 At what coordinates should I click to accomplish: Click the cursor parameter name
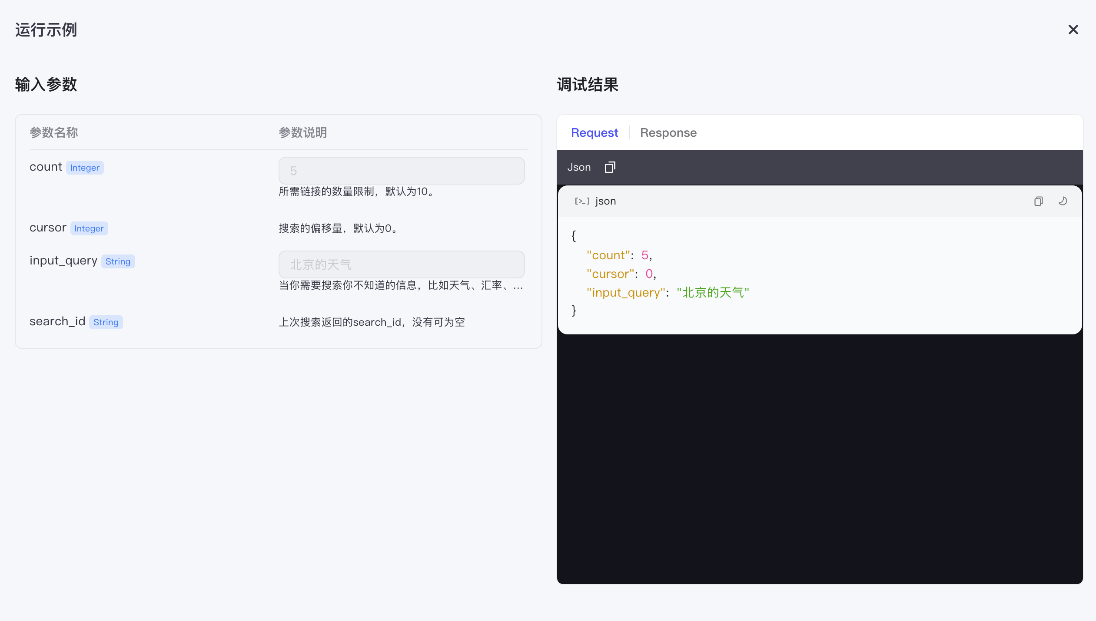[48, 228]
